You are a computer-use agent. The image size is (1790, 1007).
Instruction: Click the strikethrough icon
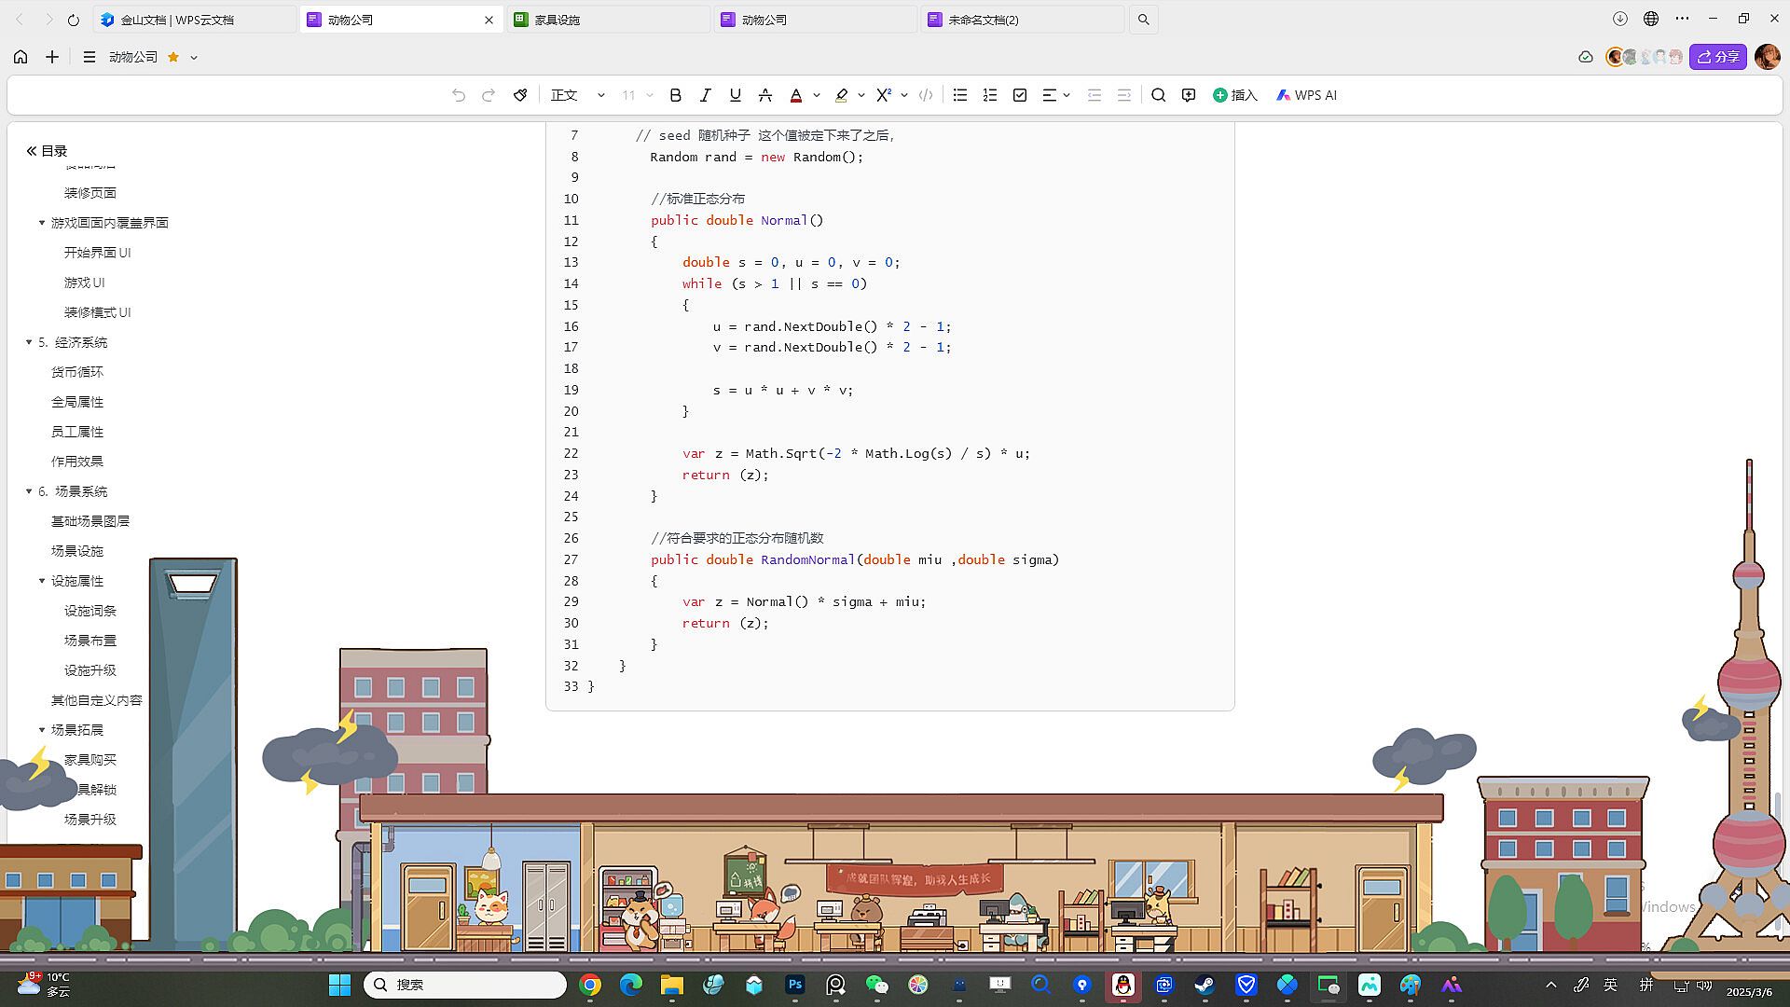[765, 95]
